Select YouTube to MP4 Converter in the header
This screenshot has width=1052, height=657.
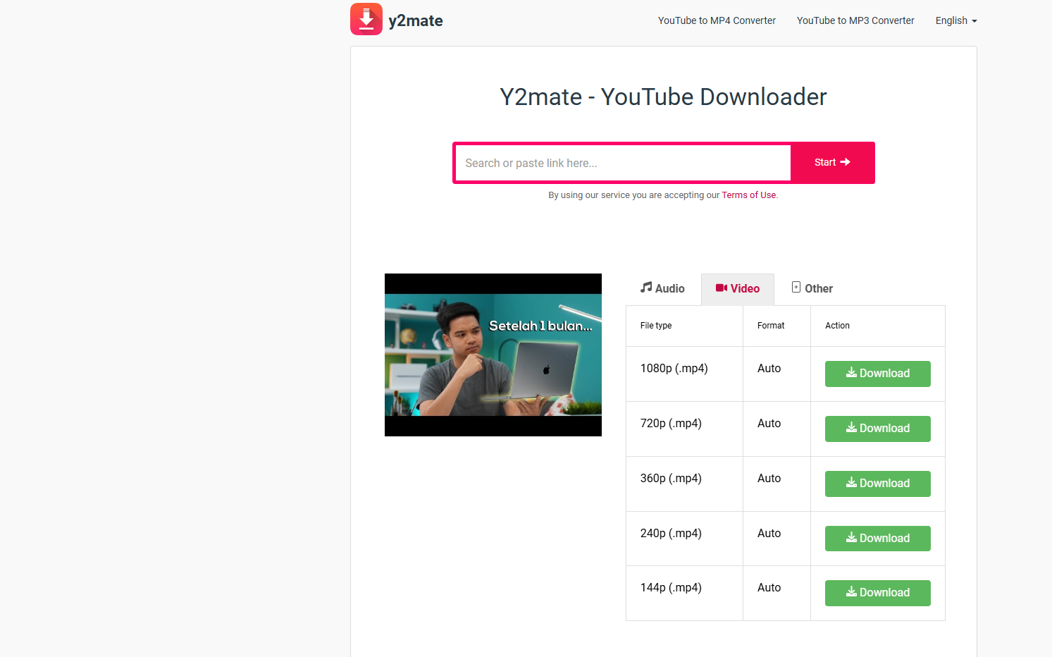click(716, 20)
